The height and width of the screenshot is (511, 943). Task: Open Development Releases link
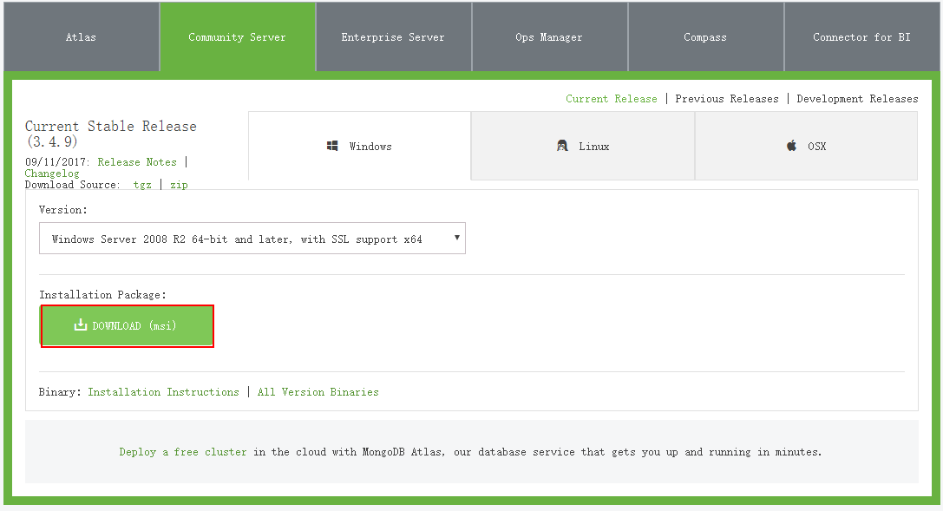857,99
